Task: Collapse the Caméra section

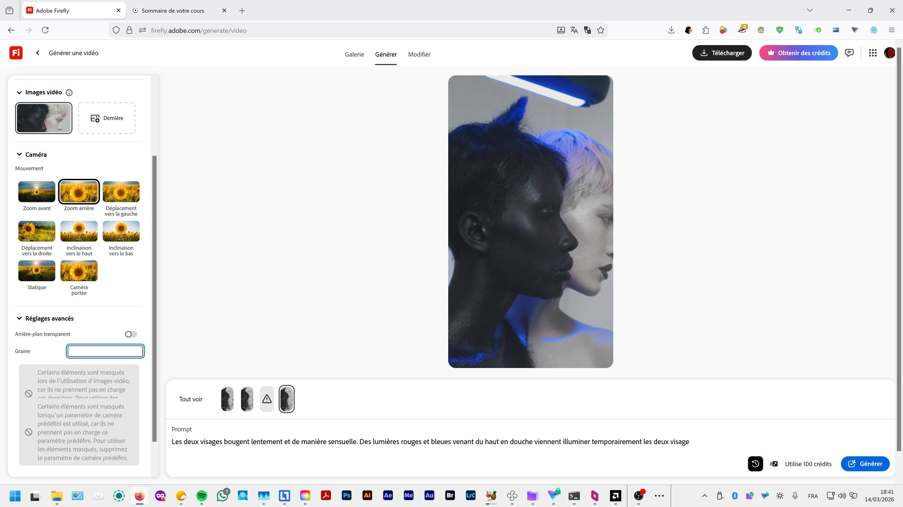Action: point(19,154)
